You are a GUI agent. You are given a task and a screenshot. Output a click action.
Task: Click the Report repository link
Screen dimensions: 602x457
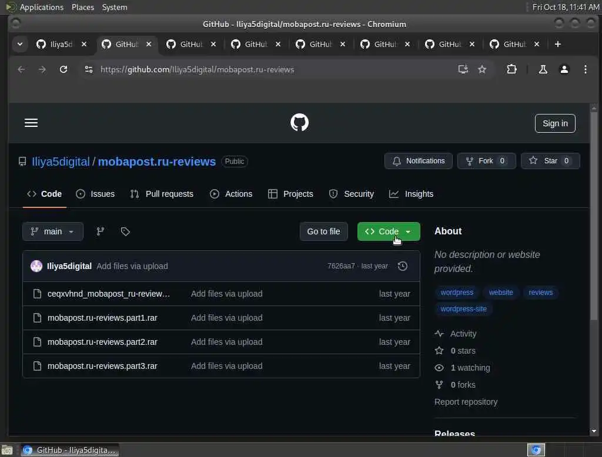(x=466, y=402)
